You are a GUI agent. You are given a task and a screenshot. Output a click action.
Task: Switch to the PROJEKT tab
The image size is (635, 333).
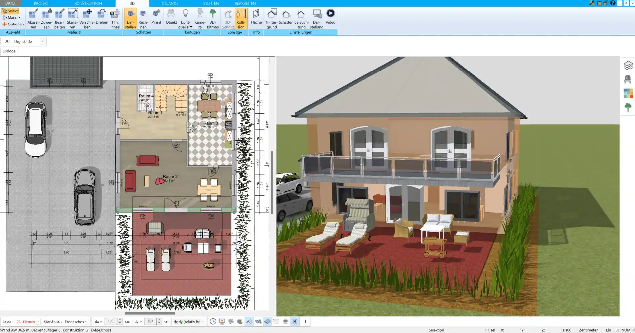pos(41,3)
